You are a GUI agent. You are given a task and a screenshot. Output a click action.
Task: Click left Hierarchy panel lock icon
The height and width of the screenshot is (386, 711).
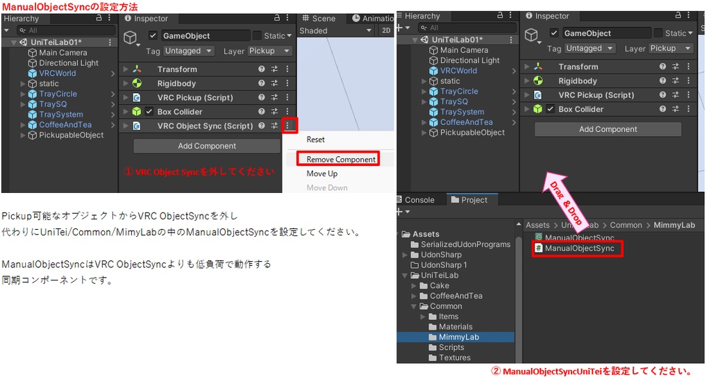pyautogui.click(x=99, y=17)
